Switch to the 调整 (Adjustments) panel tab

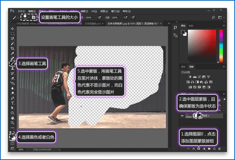point(191,67)
